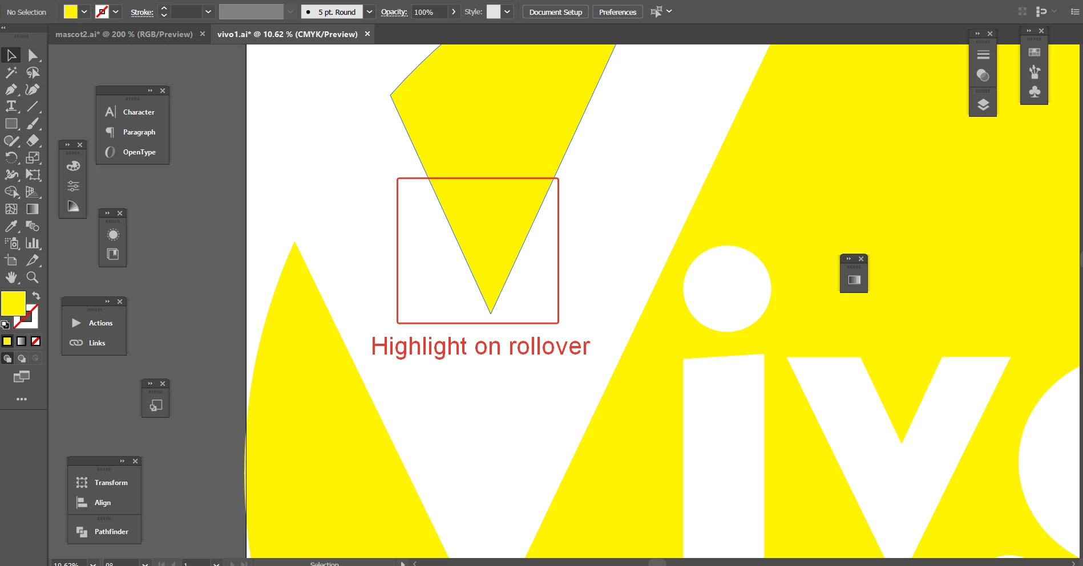Select the Artboard tool
1083x566 pixels.
(11, 260)
